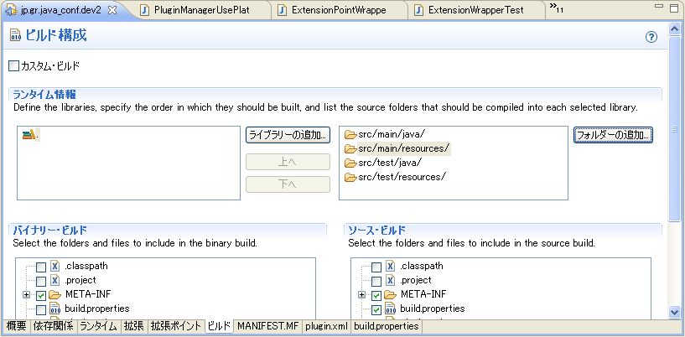Click the vertical scrollbar thumb

coord(674,129)
